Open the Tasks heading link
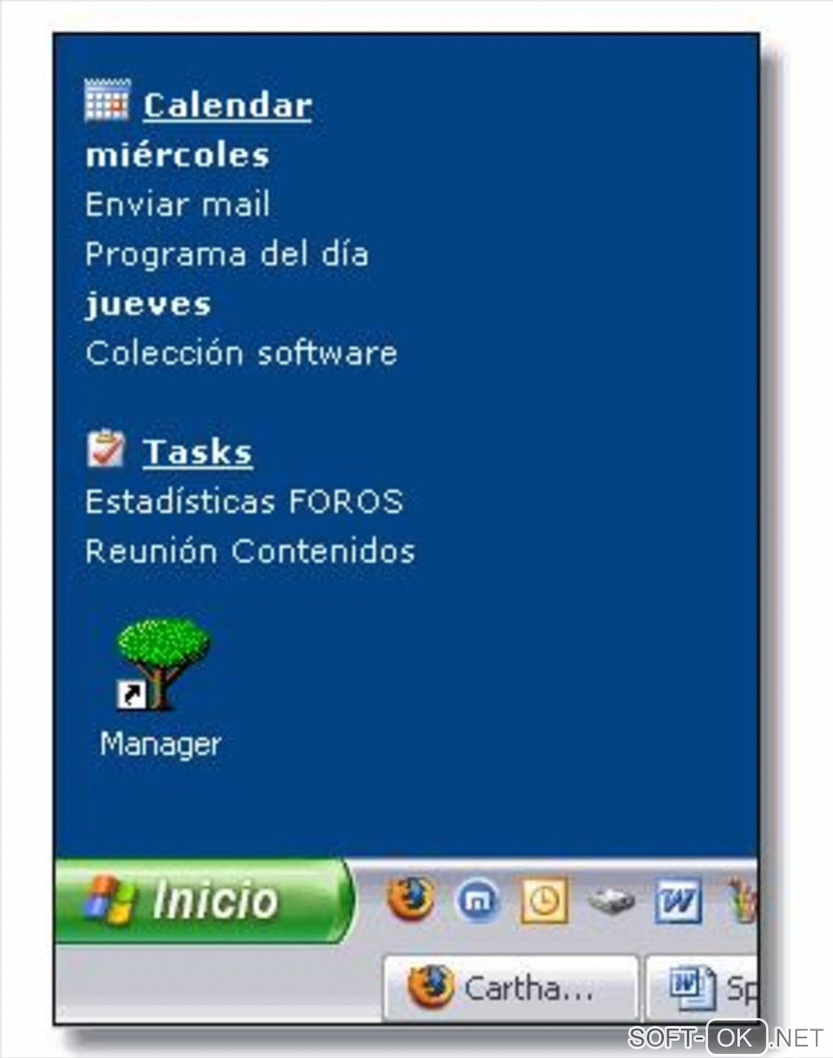The width and height of the screenshot is (833, 1058). [198, 452]
